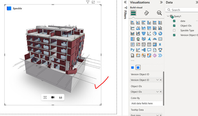This screenshot has height=116, width=198.
Task: Insert a Pie chart visual
Action: tap(155, 33)
